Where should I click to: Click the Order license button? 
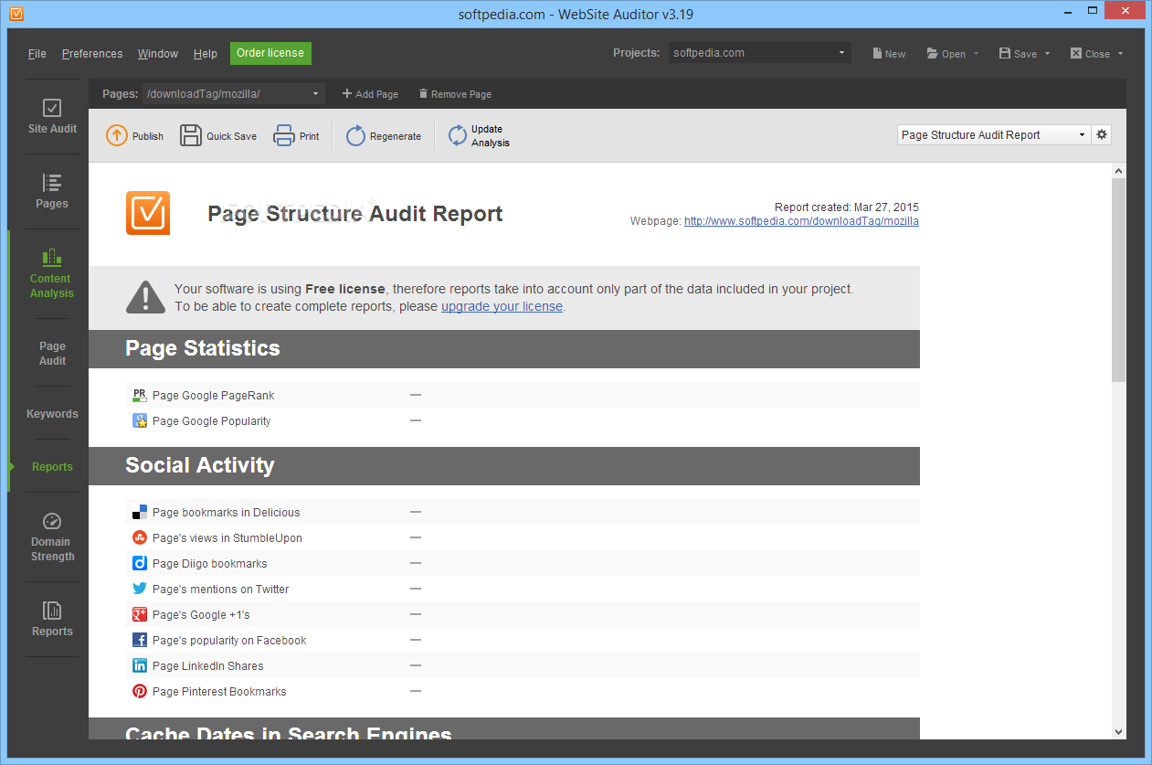(270, 53)
